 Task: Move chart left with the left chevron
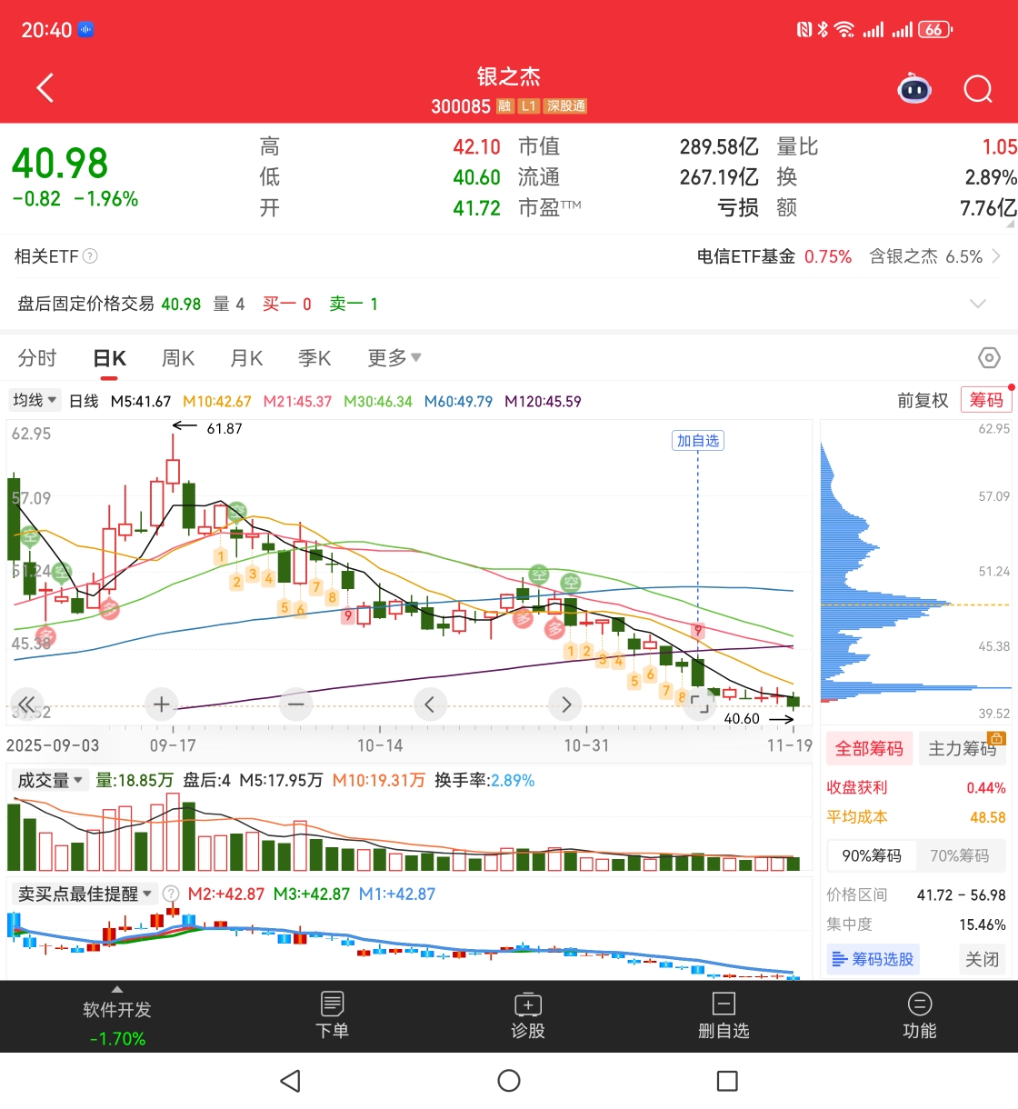click(x=430, y=704)
